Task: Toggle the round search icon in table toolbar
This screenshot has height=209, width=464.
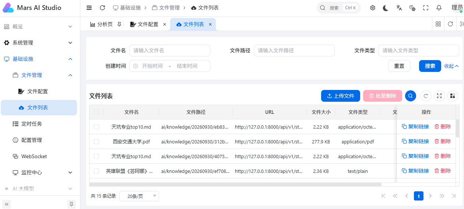Action: pyautogui.click(x=411, y=96)
